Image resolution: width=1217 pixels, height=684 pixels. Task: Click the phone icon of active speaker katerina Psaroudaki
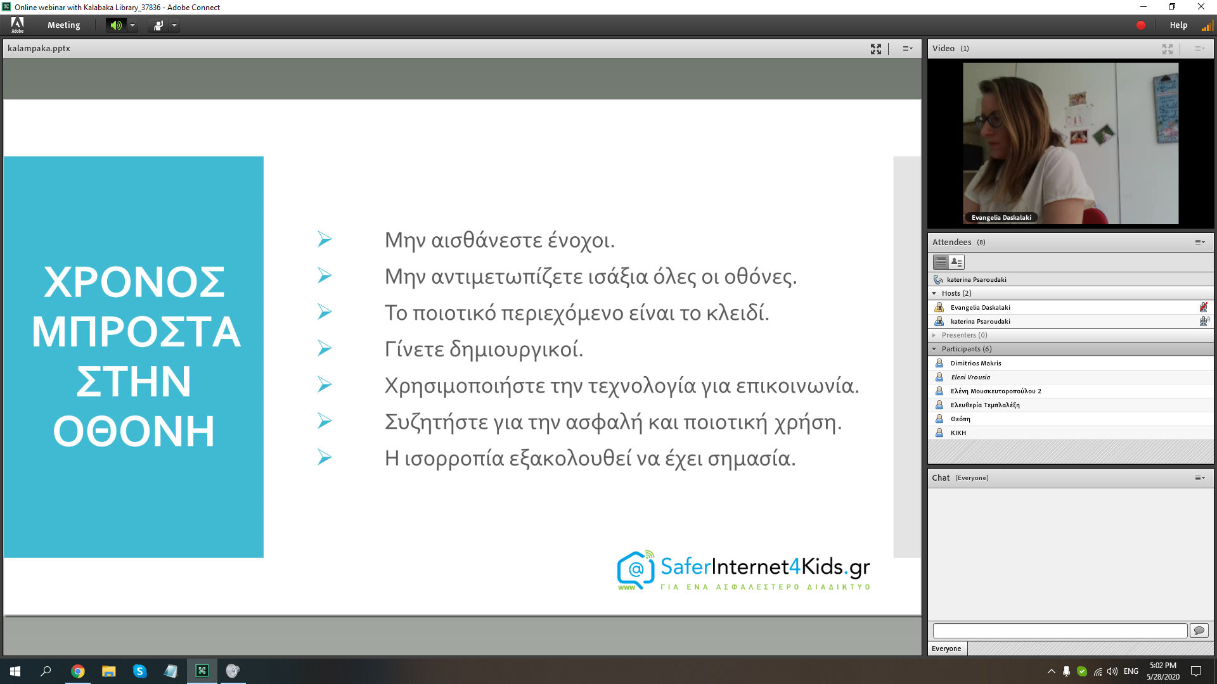tap(938, 279)
